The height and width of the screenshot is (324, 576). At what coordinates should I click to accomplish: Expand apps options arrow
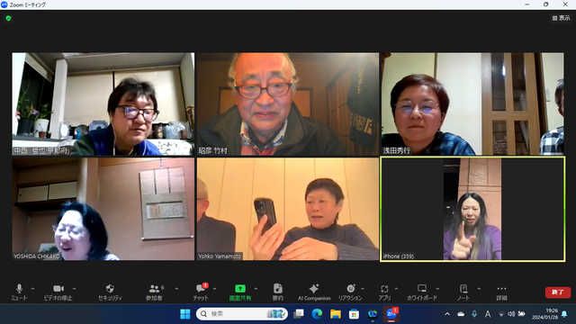pos(396,289)
